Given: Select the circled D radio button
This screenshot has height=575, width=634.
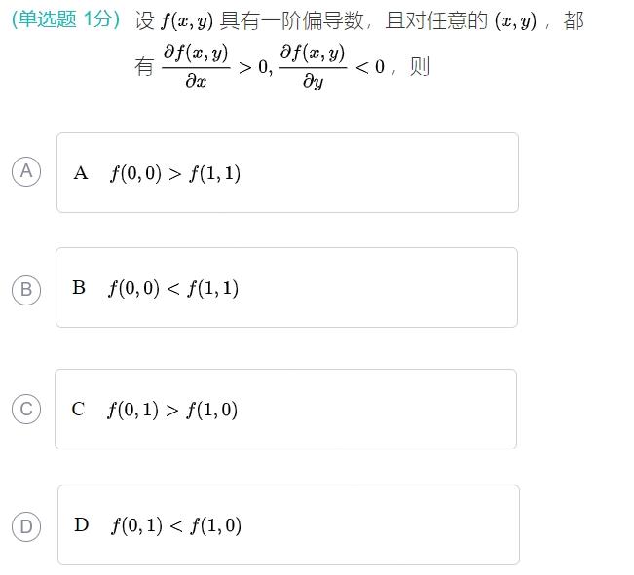Looking at the screenshot, I should [26, 526].
